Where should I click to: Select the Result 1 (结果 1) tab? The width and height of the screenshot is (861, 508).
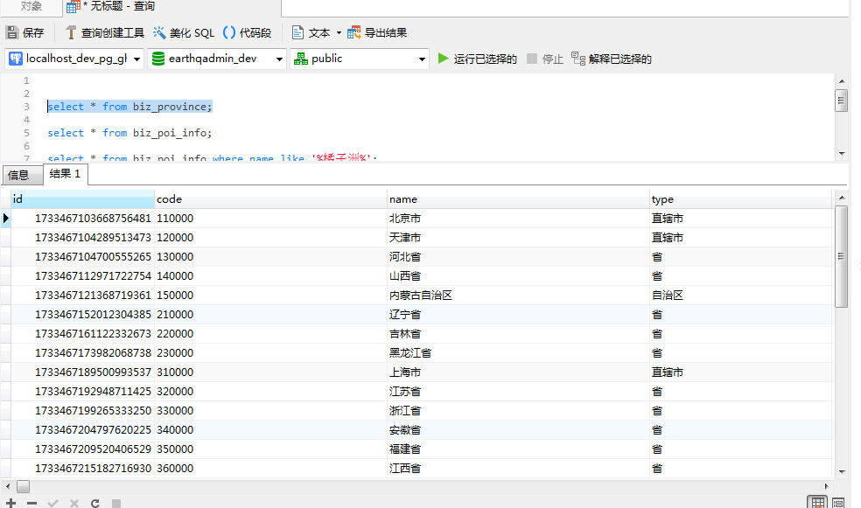click(65, 174)
